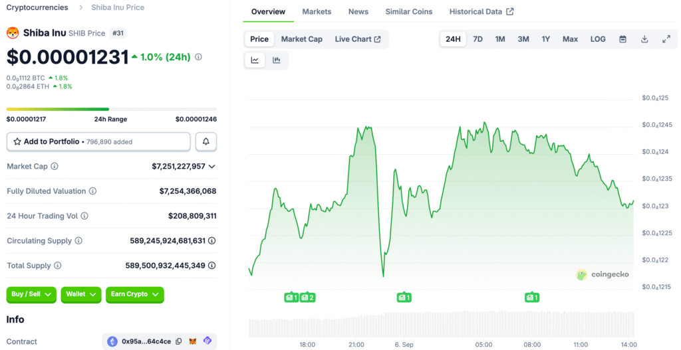Open the News tab
This screenshot has width=681, height=350.
point(358,12)
